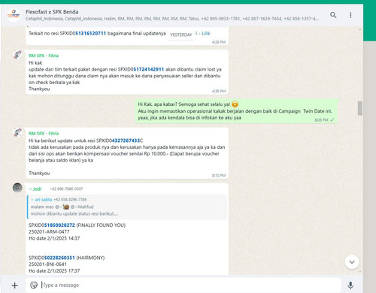Open the emoji picker

pyautogui.click(x=34, y=285)
